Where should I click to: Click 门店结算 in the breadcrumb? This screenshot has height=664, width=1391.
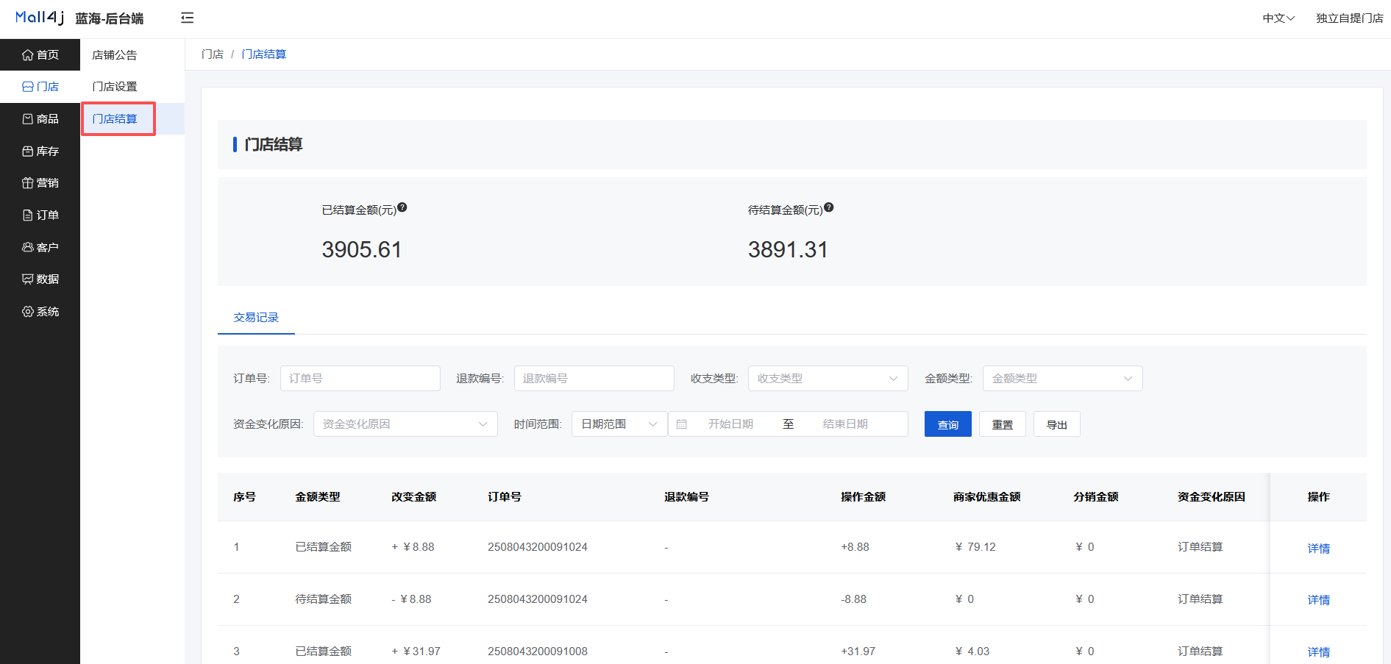[263, 54]
